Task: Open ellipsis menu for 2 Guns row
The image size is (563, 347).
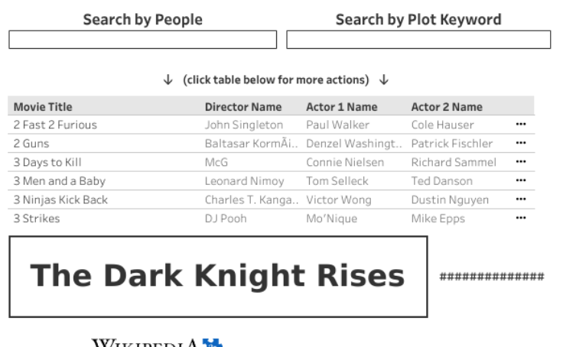Action: 521,143
